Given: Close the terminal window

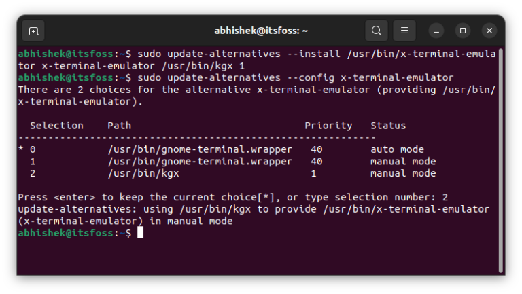Looking at the screenshot, I should (489, 31).
